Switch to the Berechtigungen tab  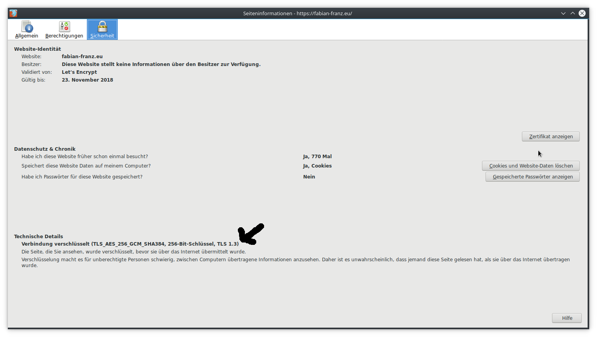pyautogui.click(x=64, y=30)
